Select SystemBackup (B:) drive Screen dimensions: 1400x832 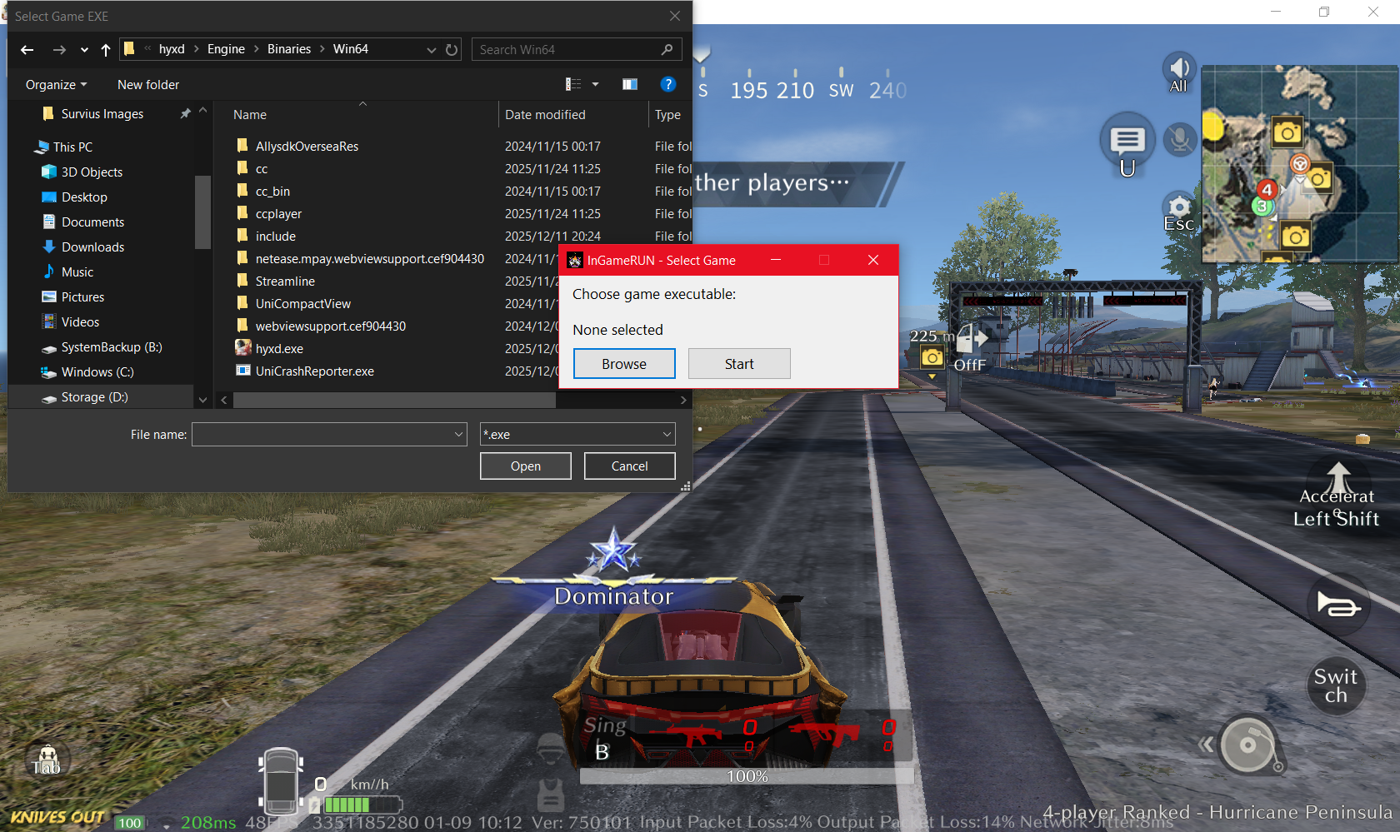[x=112, y=347]
